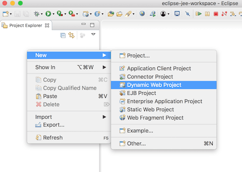242x172 pixels.
Task: Close the Project Explorer tab
Action: [x=47, y=25]
